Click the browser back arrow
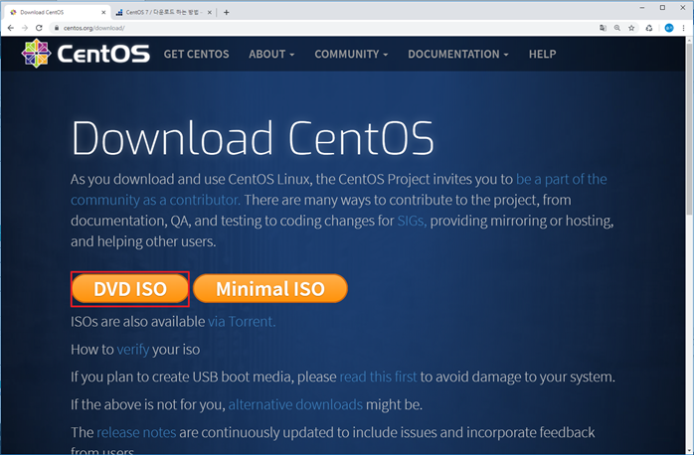 [x=11, y=28]
